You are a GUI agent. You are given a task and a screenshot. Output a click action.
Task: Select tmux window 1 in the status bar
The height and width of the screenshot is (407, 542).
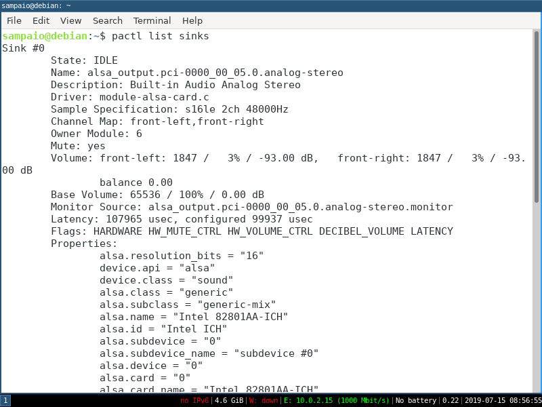tap(5, 400)
